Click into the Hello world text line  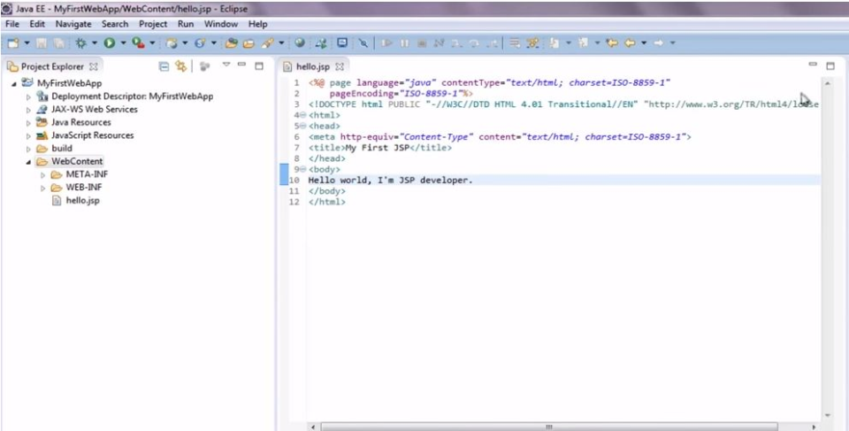coord(390,180)
